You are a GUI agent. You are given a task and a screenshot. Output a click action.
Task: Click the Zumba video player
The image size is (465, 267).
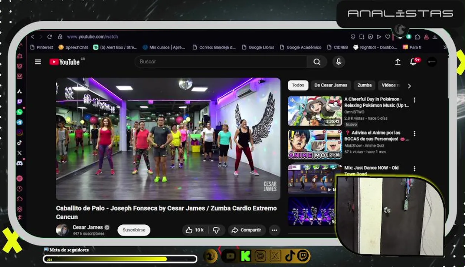pos(168,139)
